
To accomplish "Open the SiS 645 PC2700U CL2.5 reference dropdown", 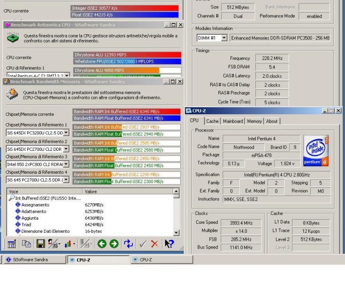I will pyautogui.click(x=66, y=180).
